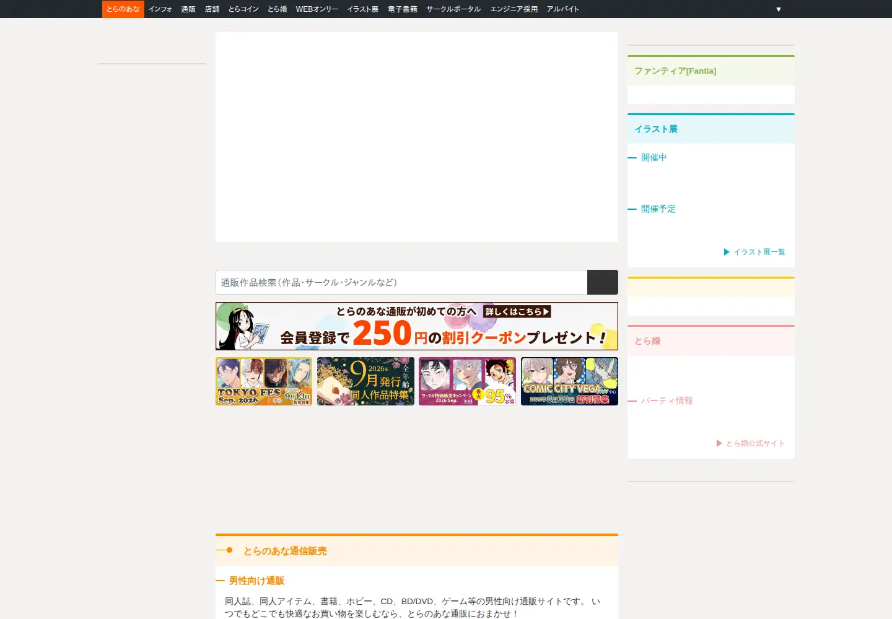Click the とらのあな通信販売 section heading

[x=285, y=551]
